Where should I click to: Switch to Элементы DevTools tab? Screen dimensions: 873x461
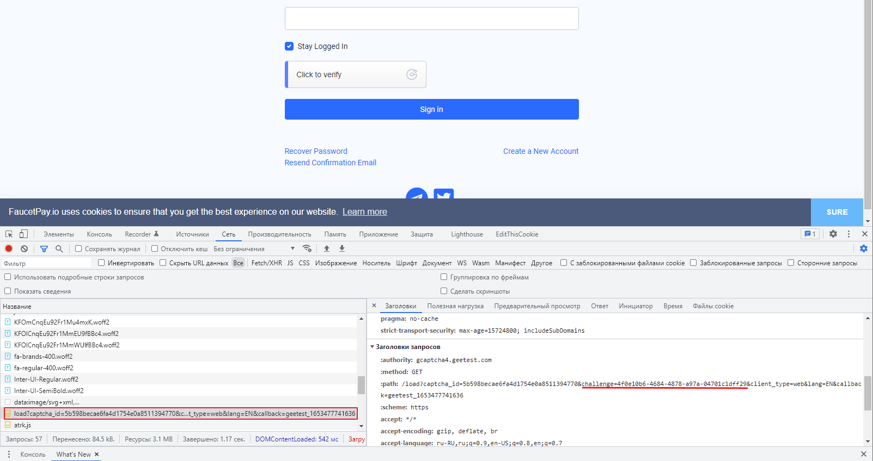tap(59, 234)
